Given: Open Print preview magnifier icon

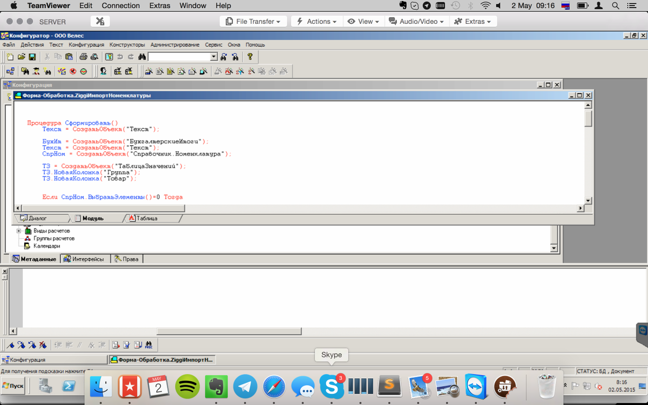Looking at the screenshot, I should pyautogui.click(x=94, y=57).
